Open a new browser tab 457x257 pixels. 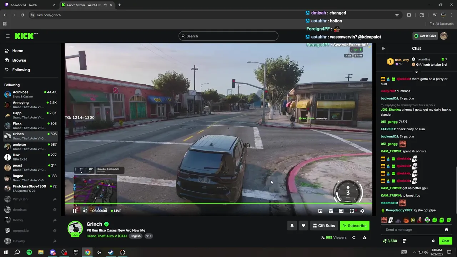(119, 5)
